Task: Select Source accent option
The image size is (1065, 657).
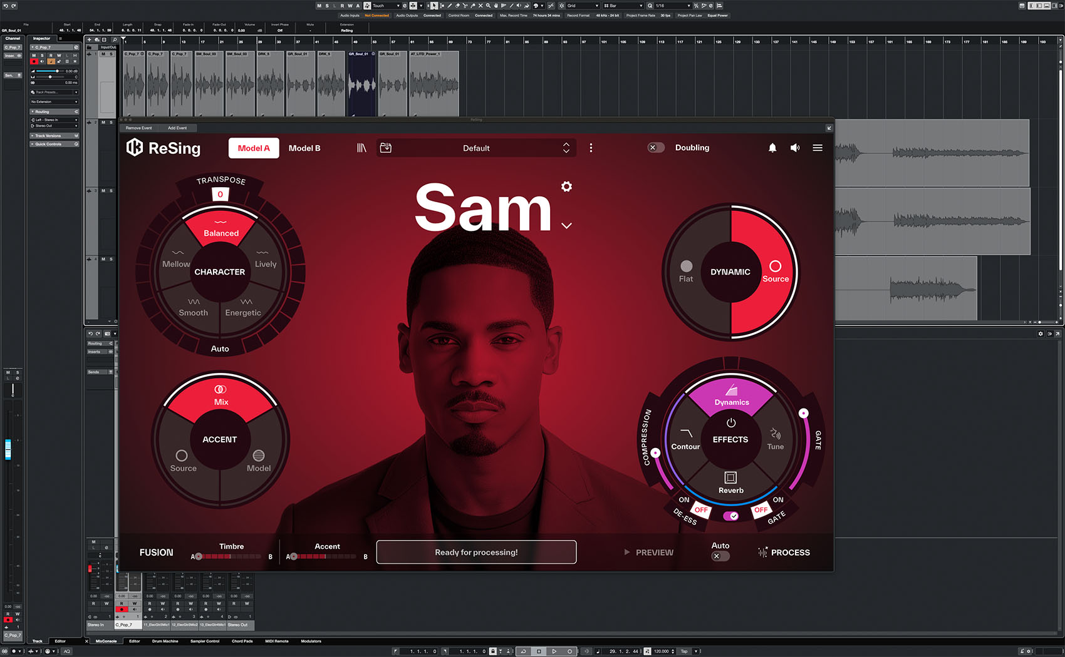Action: tap(183, 461)
